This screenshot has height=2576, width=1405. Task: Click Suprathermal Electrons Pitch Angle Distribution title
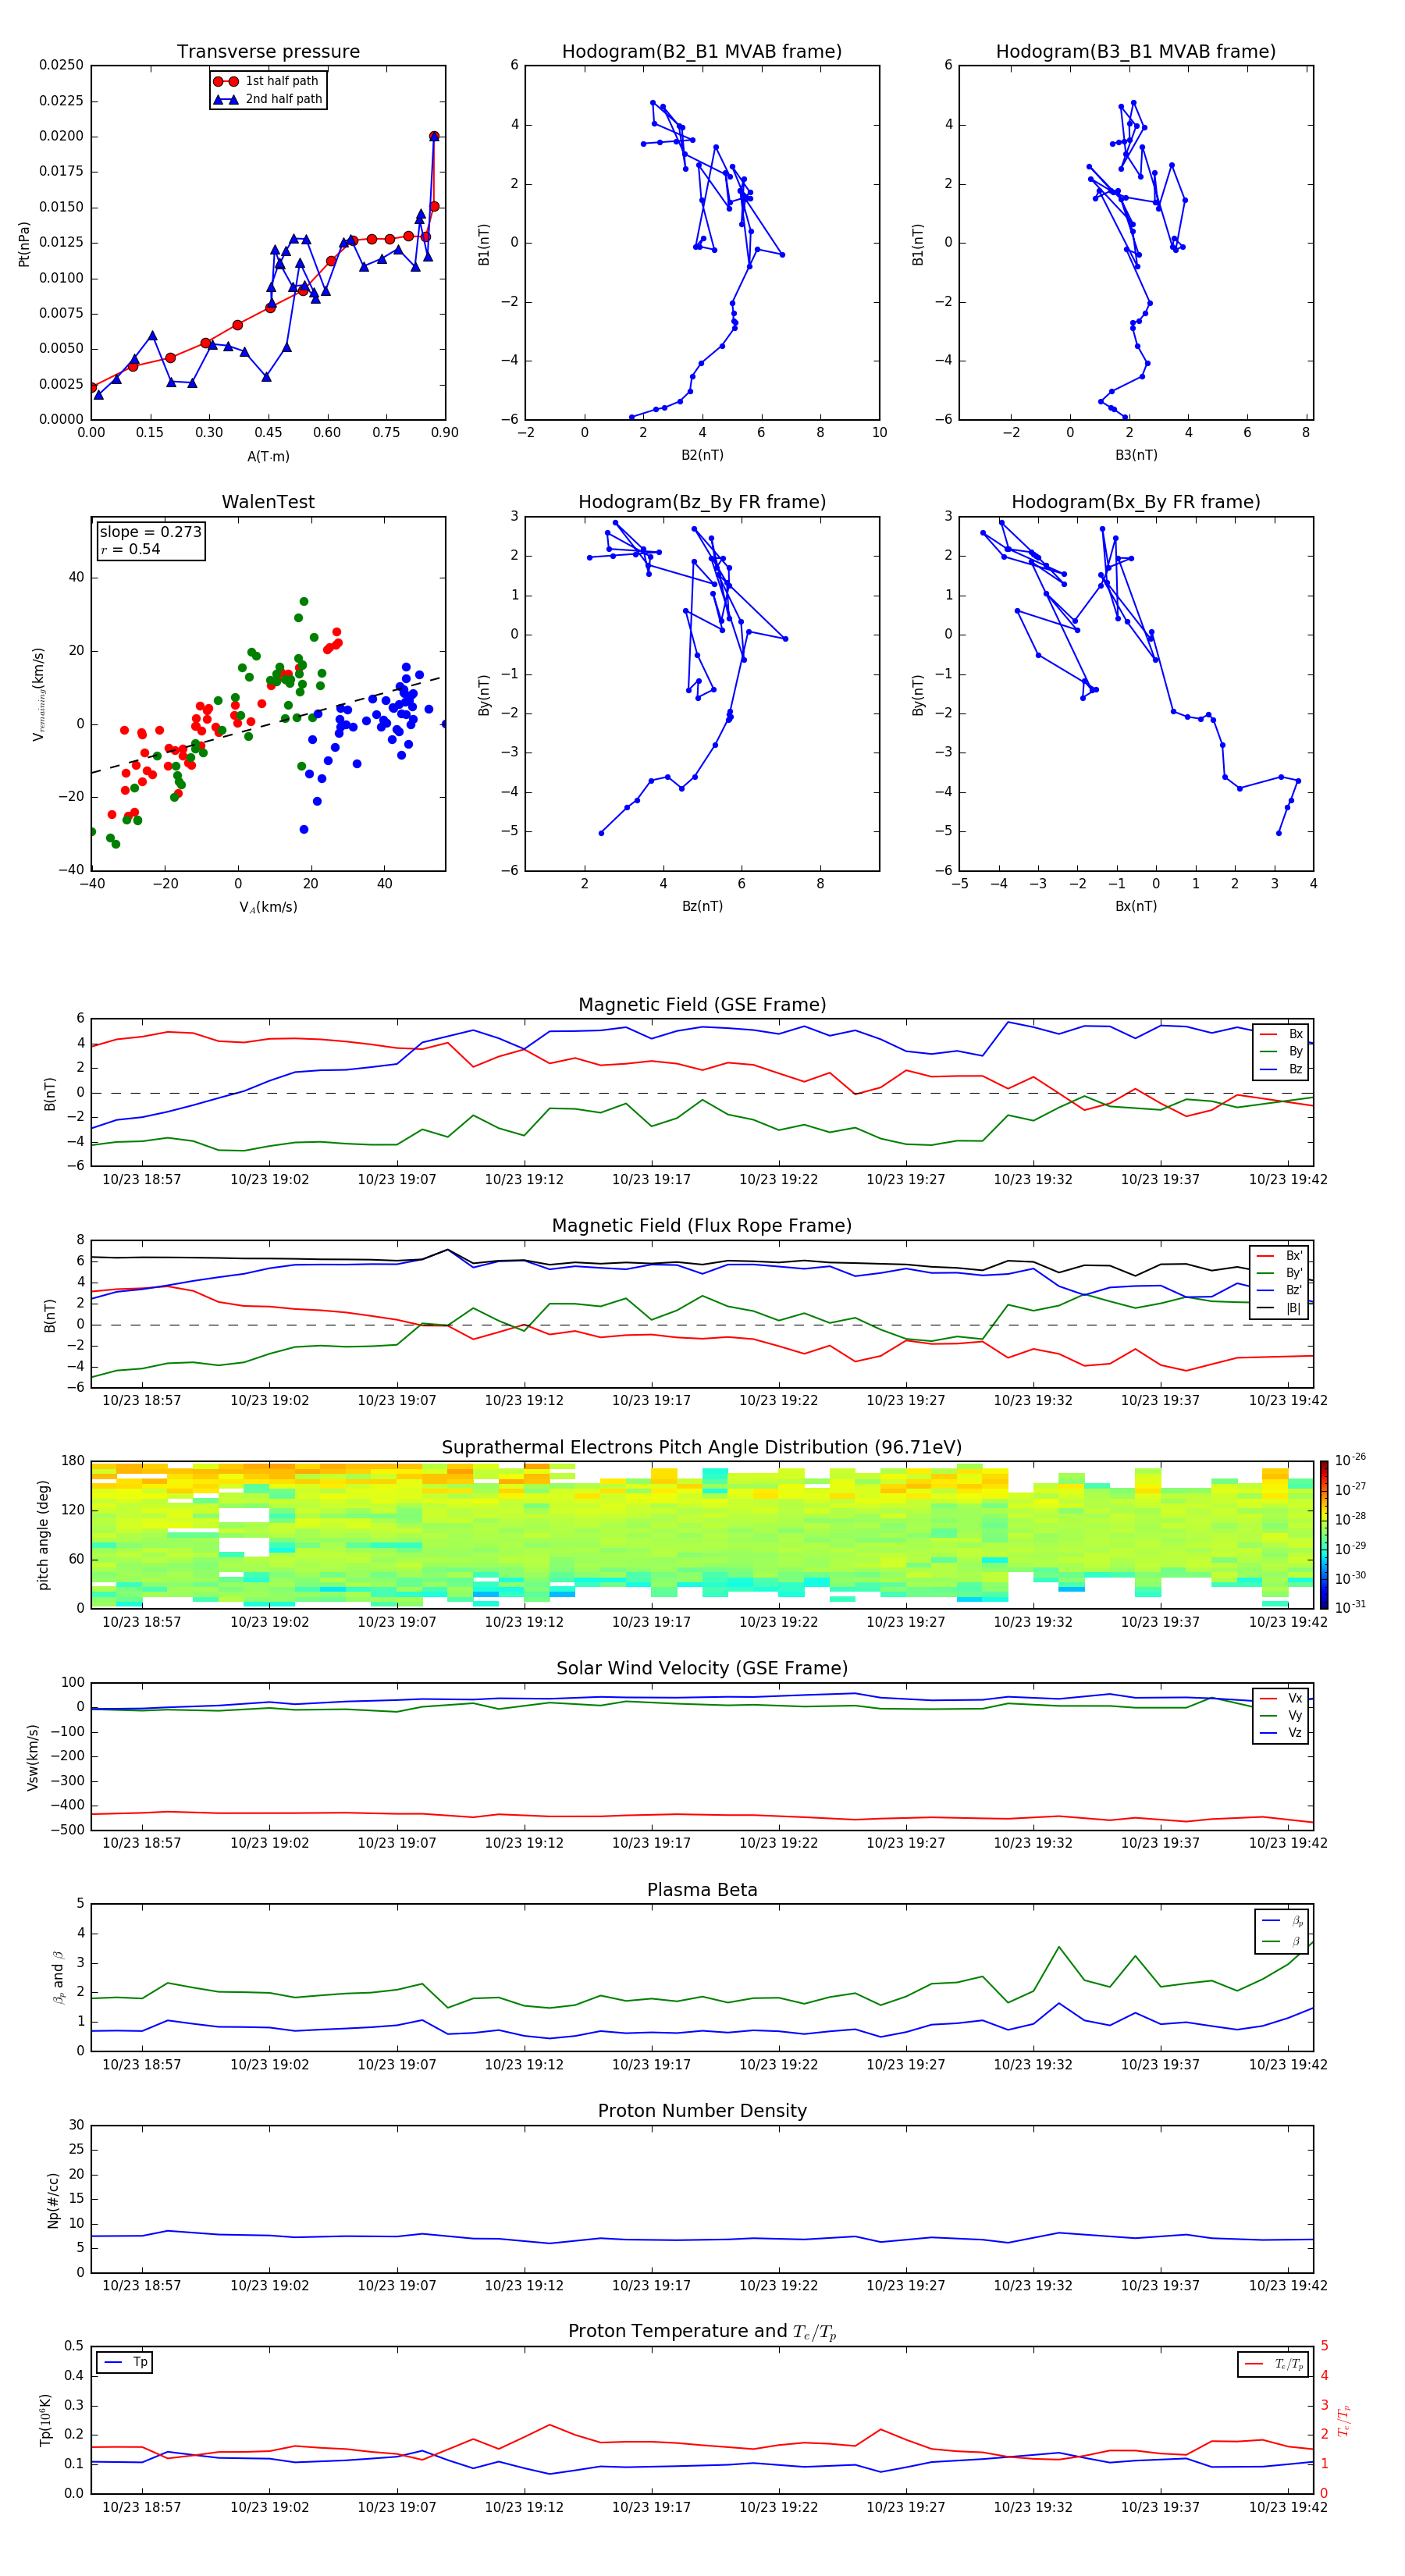[702, 1448]
